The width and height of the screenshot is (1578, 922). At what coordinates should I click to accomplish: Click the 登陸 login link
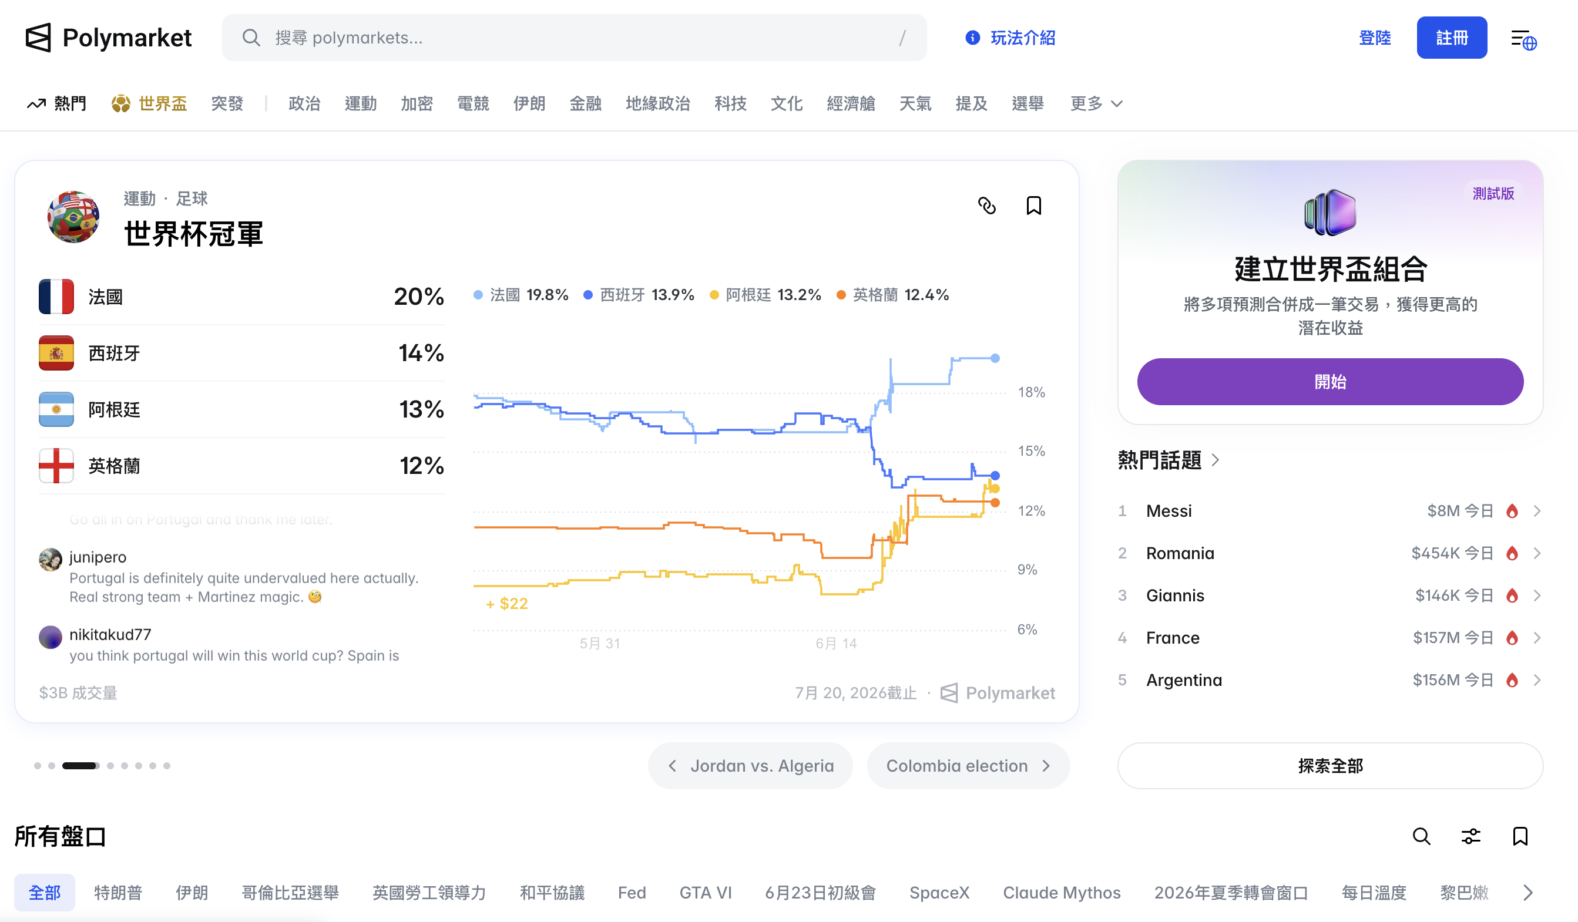pos(1375,38)
